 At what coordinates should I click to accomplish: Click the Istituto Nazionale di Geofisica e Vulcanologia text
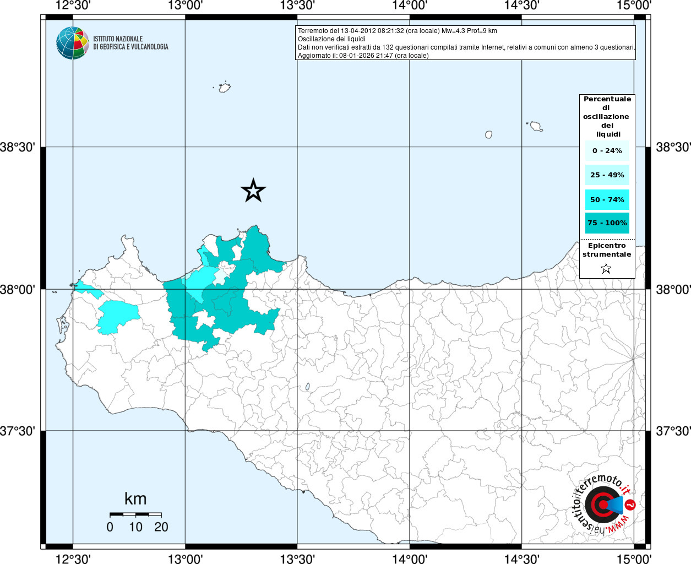pyautogui.click(x=130, y=43)
